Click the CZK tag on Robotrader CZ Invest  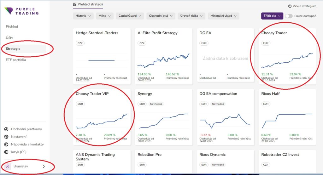click(x=266, y=165)
